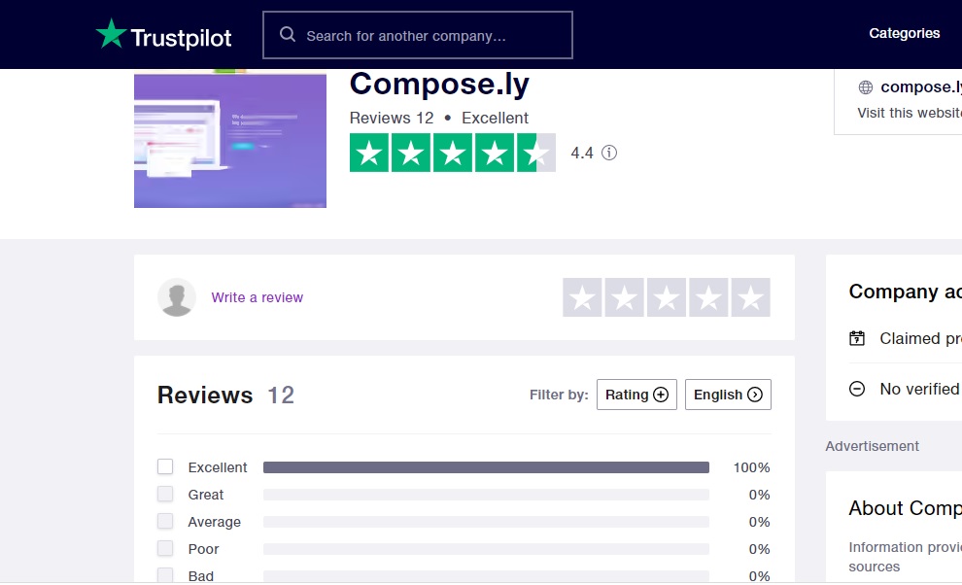This screenshot has width=962, height=585.
Task: Click the 4.4 TrustScore value
Action: click(x=582, y=153)
